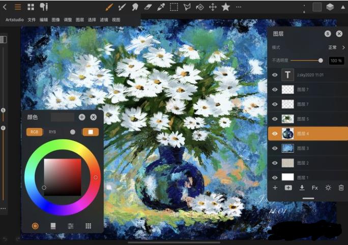
Task: Open layer adjustments sun icon
Action: click(328, 188)
